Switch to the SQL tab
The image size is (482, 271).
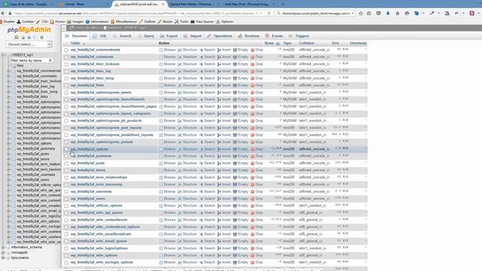coord(100,36)
